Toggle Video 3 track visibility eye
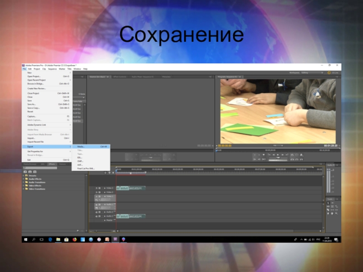This screenshot has height=272, width=363. (x=97, y=188)
